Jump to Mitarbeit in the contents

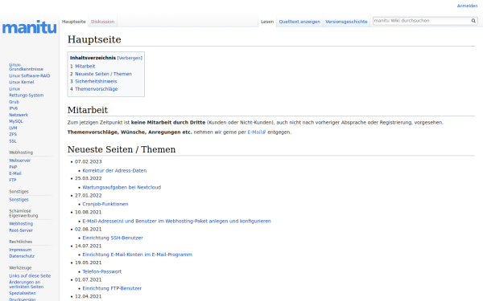tap(85, 67)
